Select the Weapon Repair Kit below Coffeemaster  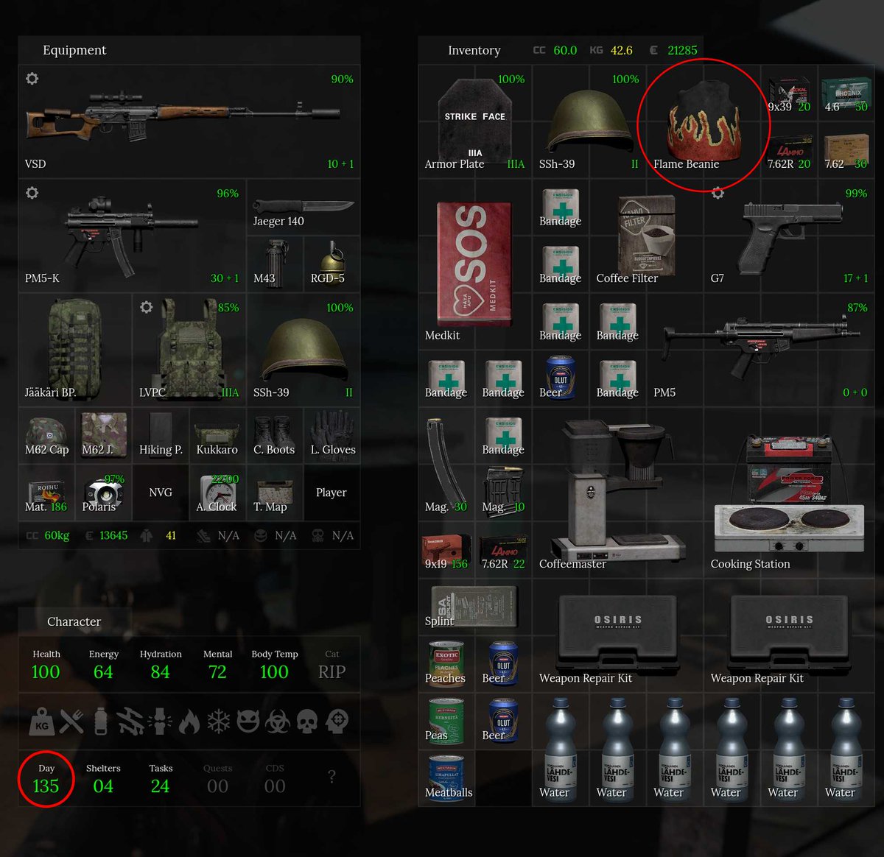pyautogui.click(x=617, y=635)
